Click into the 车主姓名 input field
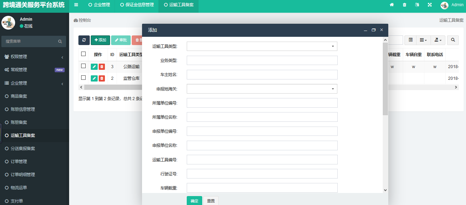The image size is (466, 205). 262,75
